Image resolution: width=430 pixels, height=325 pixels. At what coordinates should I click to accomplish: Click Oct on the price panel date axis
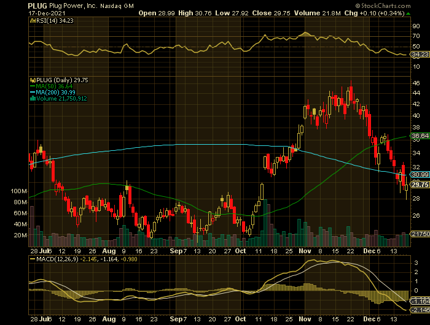coord(241,251)
